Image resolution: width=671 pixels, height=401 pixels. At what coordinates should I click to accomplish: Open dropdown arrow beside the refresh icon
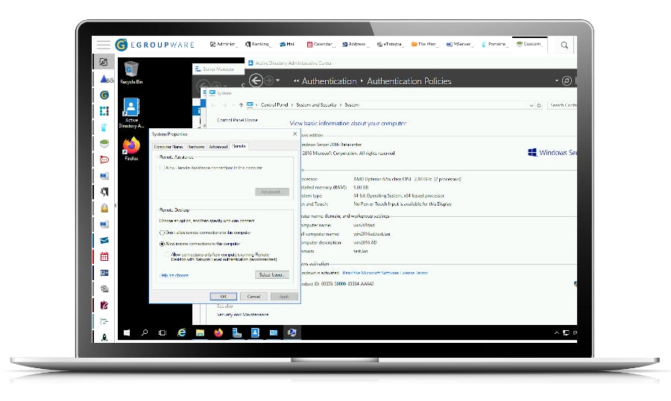tap(557, 80)
